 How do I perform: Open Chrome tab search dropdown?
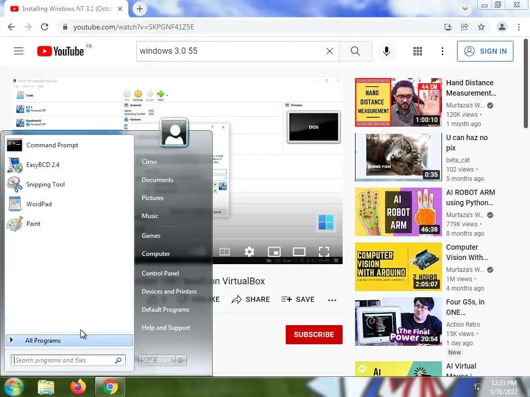[x=465, y=9]
